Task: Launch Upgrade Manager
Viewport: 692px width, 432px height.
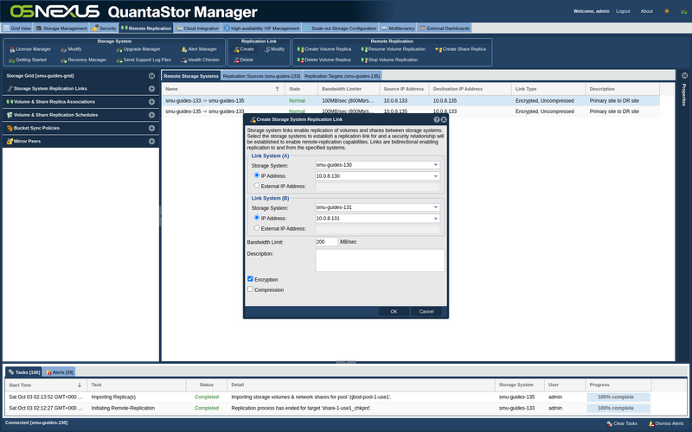Action: click(138, 49)
